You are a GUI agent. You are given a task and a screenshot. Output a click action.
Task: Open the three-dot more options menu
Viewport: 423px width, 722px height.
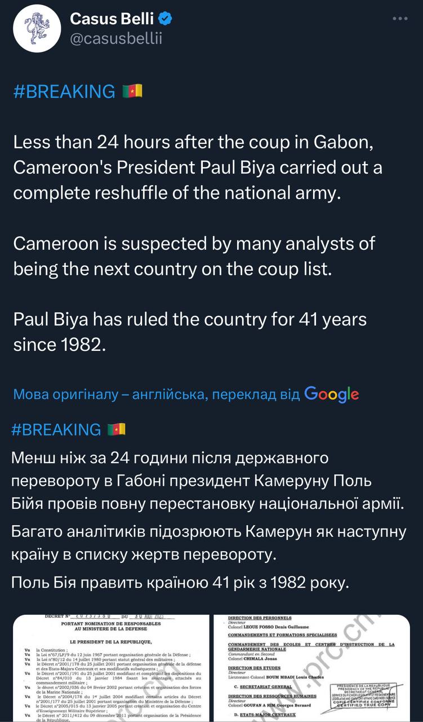click(x=400, y=19)
